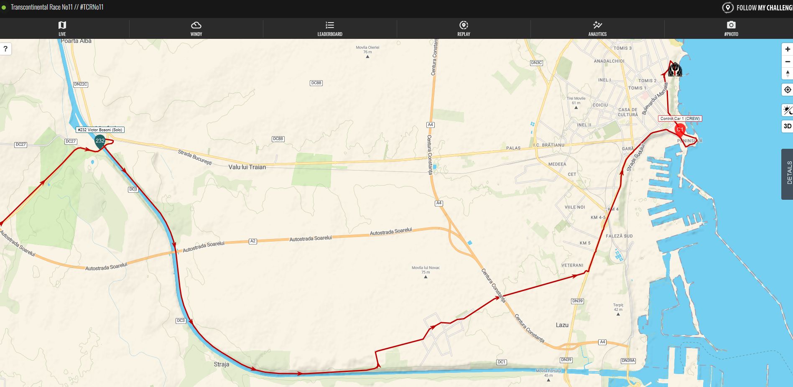Click the question mark help button
This screenshot has width=793, height=387.
[x=5, y=49]
